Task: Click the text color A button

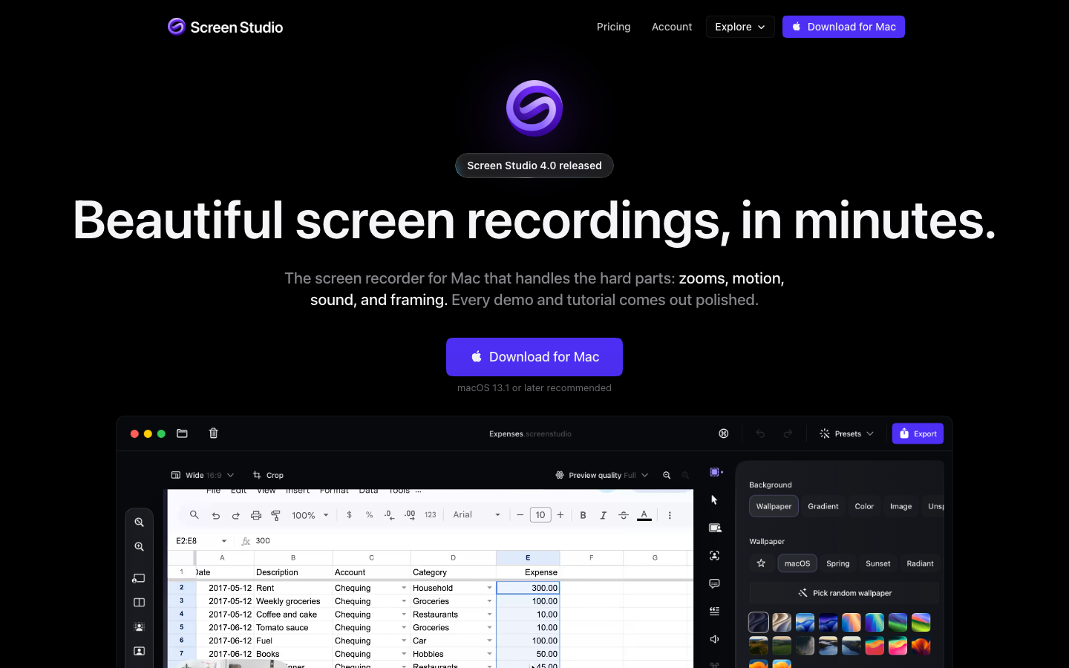Action: [644, 515]
